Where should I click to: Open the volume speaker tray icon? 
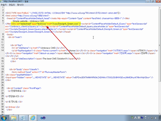[x=156, y=118]
